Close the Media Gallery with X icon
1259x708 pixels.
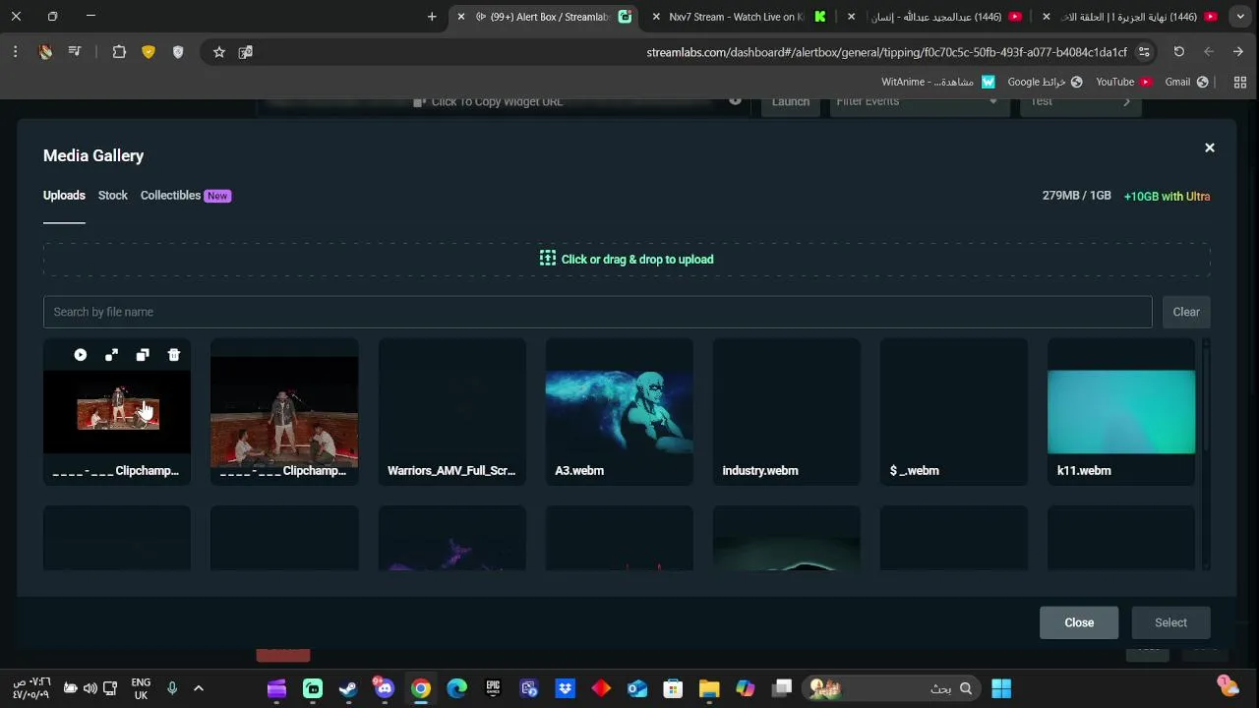coord(1210,147)
